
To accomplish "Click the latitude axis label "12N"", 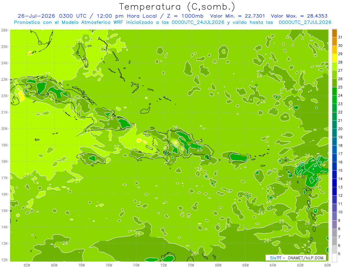I will tap(4, 260).
